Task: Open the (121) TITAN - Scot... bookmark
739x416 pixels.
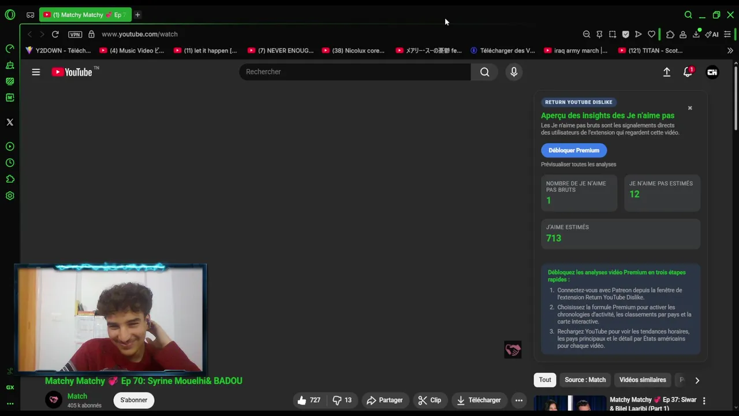Action: pyautogui.click(x=650, y=50)
